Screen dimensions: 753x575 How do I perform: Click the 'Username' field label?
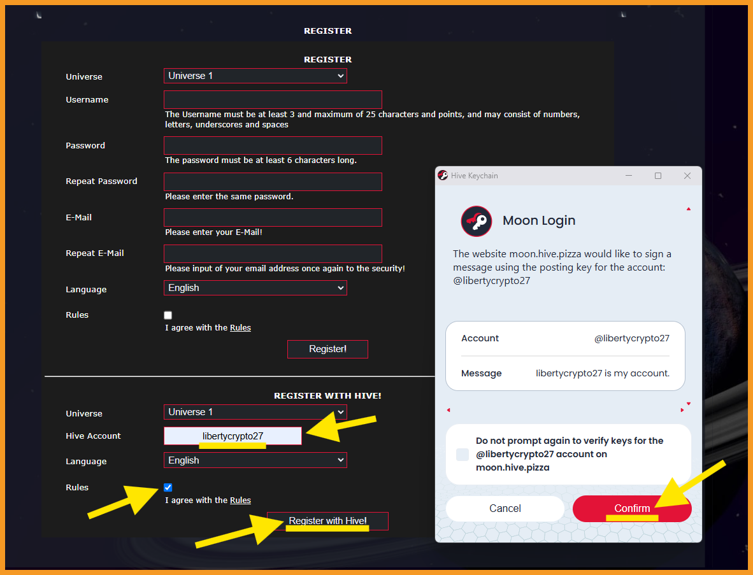(x=87, y=100)
